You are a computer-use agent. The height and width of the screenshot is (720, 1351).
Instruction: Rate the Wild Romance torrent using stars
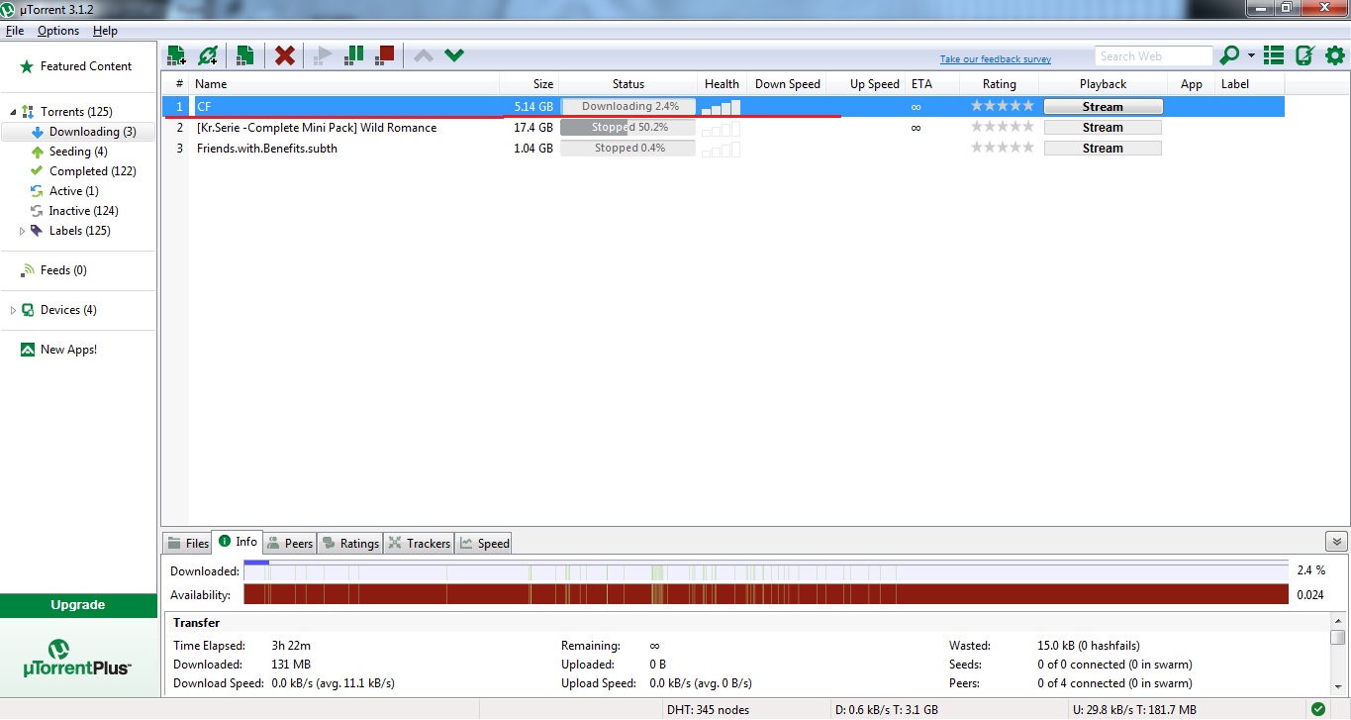(x=1002, y=127)
